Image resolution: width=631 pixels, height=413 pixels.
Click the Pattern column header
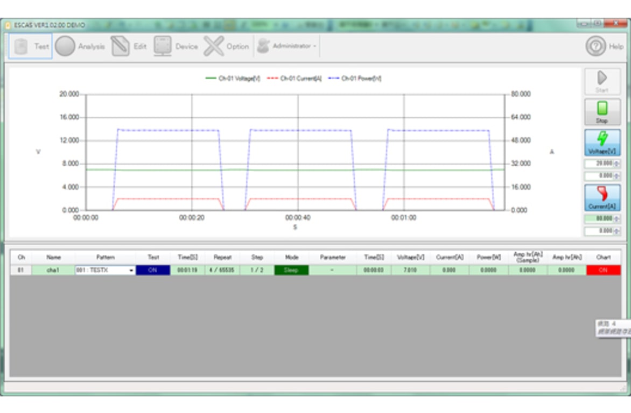[106, 258]
